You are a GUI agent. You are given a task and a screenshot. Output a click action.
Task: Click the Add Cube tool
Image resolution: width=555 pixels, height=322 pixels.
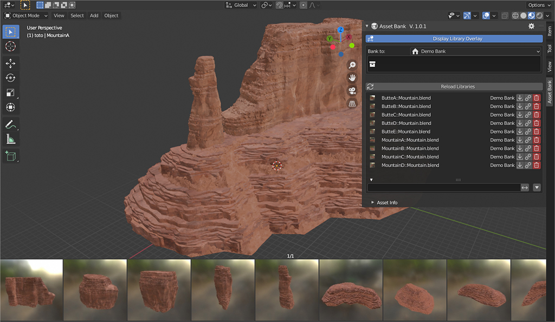point(10,156)
